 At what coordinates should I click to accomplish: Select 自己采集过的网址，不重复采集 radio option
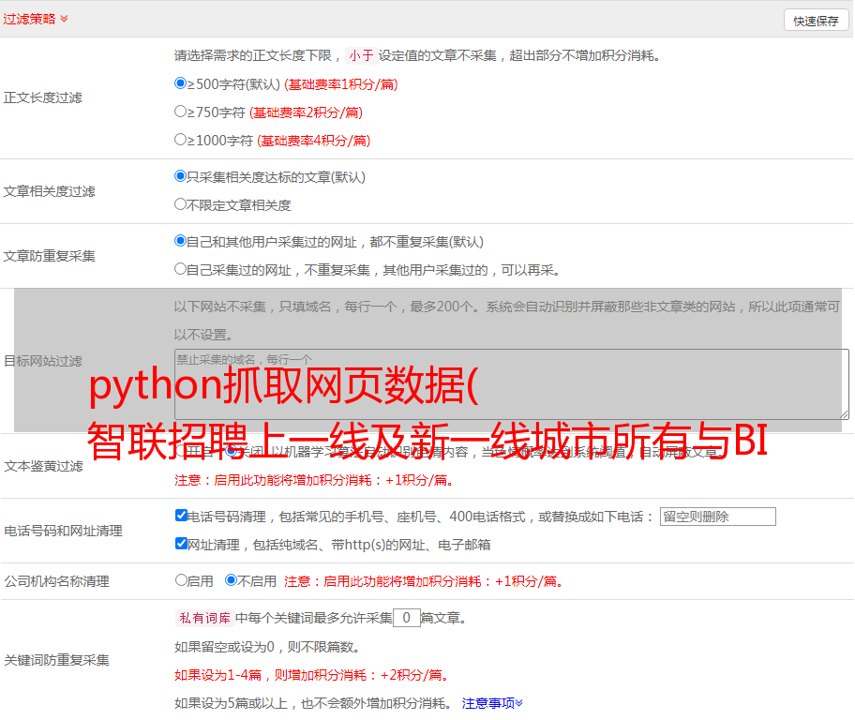(x=180, y=269)
